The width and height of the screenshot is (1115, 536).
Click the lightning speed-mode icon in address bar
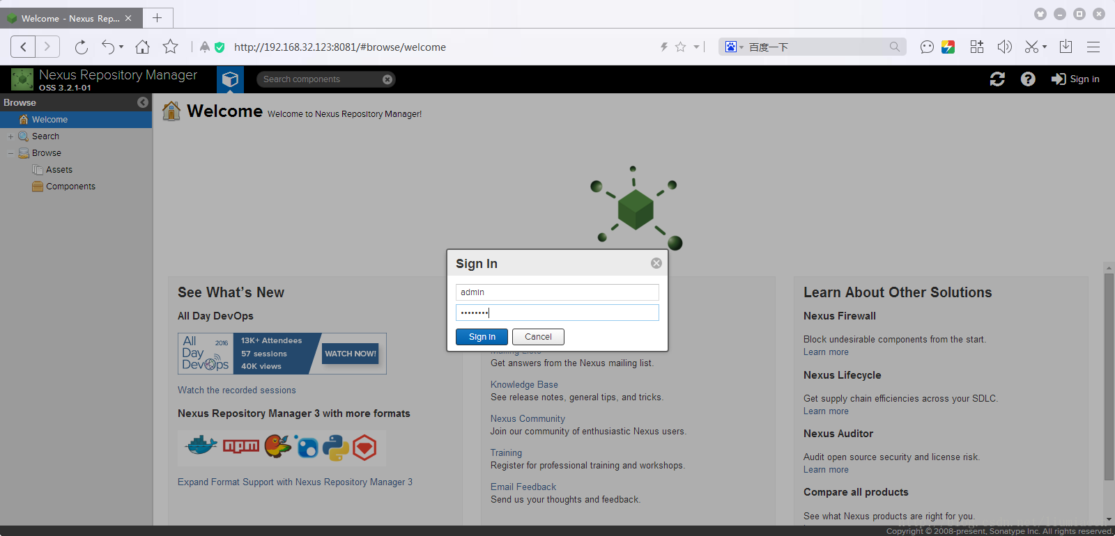(x=664, y=47)
